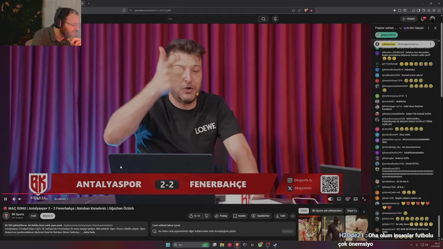Image resolution: width=443 pixels, height=249 pixels.
Task: Switch the player to theater mode
Action: click(355, 199)
